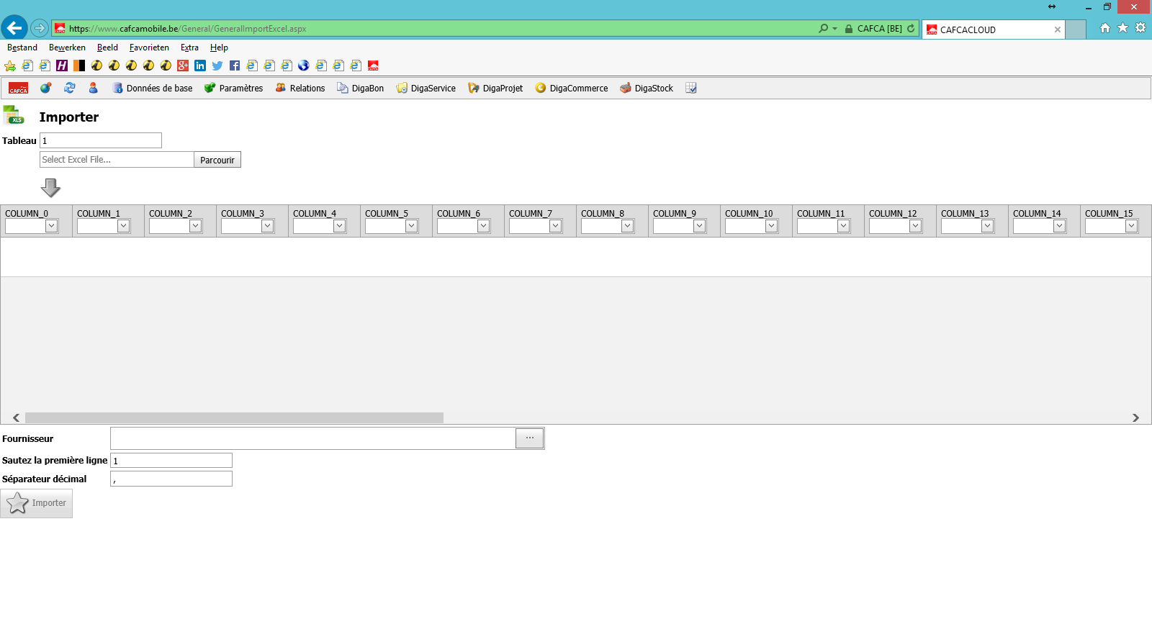Viewport: 1152px width, 619px height.
Task: Click the purple H favorite icon
Action: point(62,65)
